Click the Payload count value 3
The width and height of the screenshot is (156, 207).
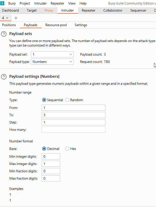(x=105, y=54)
